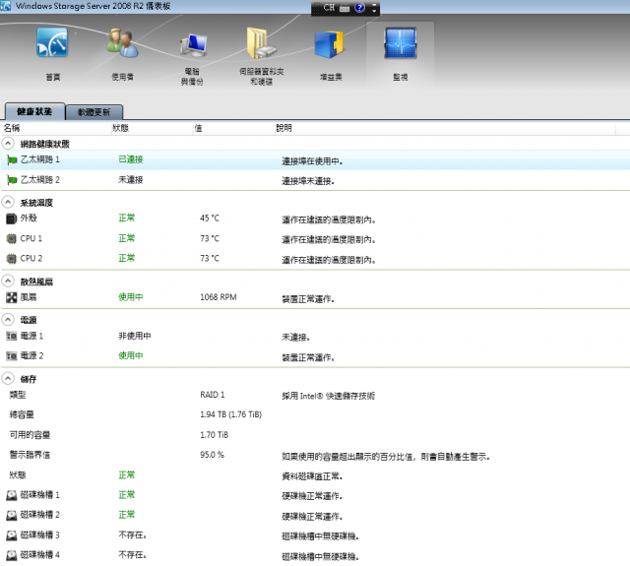
Task: Click the 45 °C temperature value
Action: 210,219
